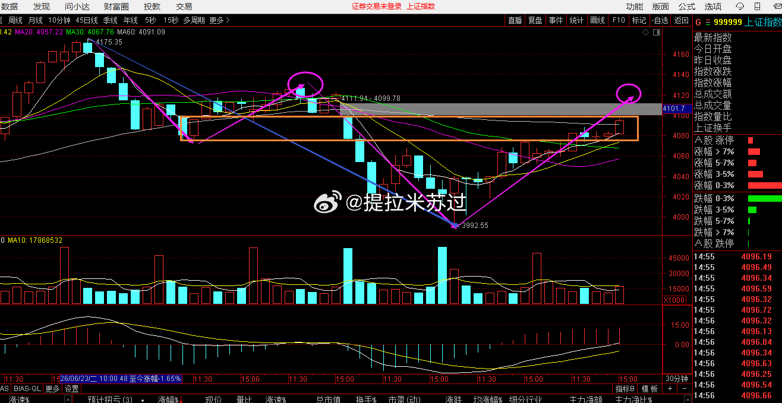
Task: Click the 事件 toolbar button
Action: 556,20
